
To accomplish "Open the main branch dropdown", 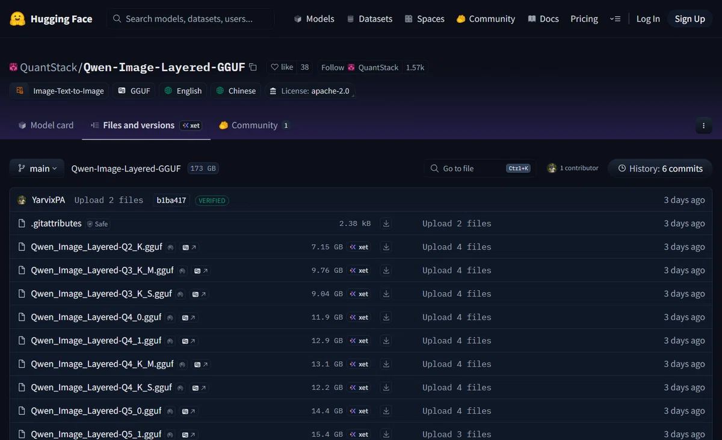I will pyautogui.click(x=37, y=168).
